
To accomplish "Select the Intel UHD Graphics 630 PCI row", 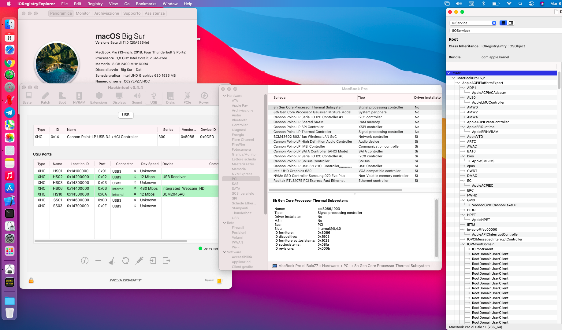I will click(x=355, y=171).
